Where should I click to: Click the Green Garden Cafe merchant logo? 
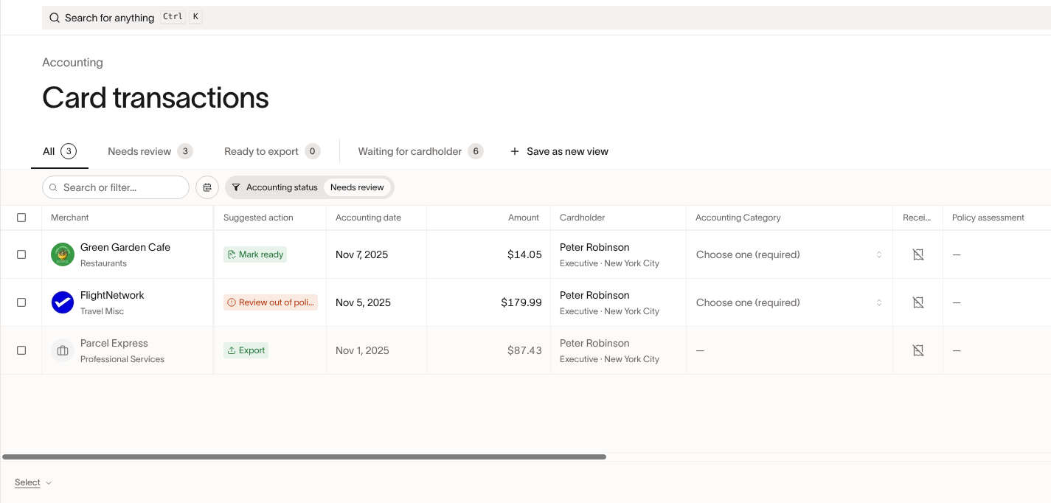click(63, 254)
